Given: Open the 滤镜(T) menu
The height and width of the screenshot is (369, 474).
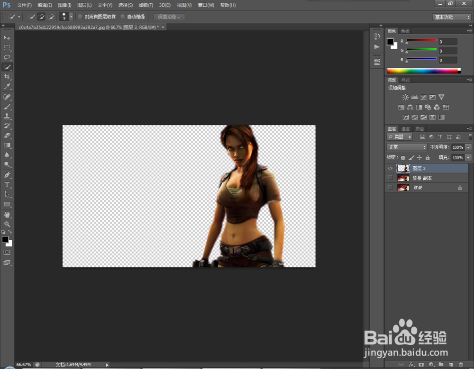Looking at the screenshot, I should pyautogui.click(x=146, y=5).
